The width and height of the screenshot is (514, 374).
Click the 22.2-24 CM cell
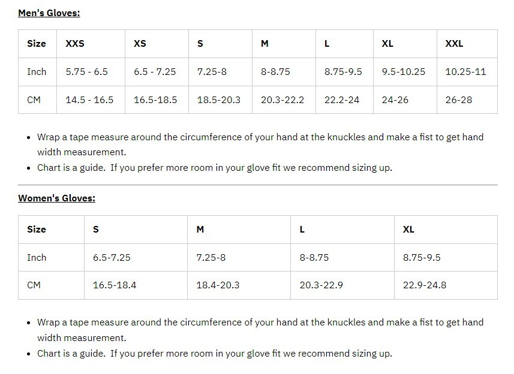tap(342, 100)
